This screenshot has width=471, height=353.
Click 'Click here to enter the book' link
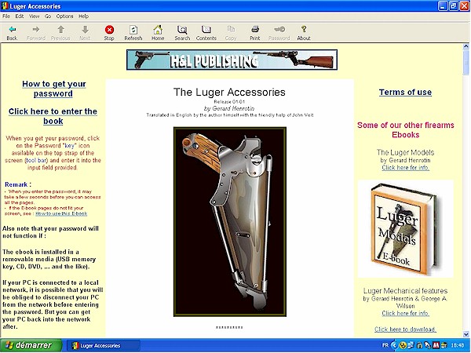(x=53, y=116)
